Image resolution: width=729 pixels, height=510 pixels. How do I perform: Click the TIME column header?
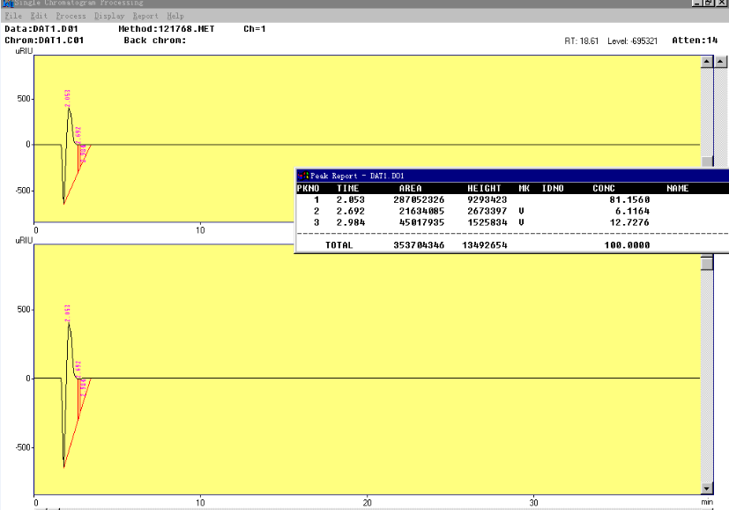(x=348, y=189)
